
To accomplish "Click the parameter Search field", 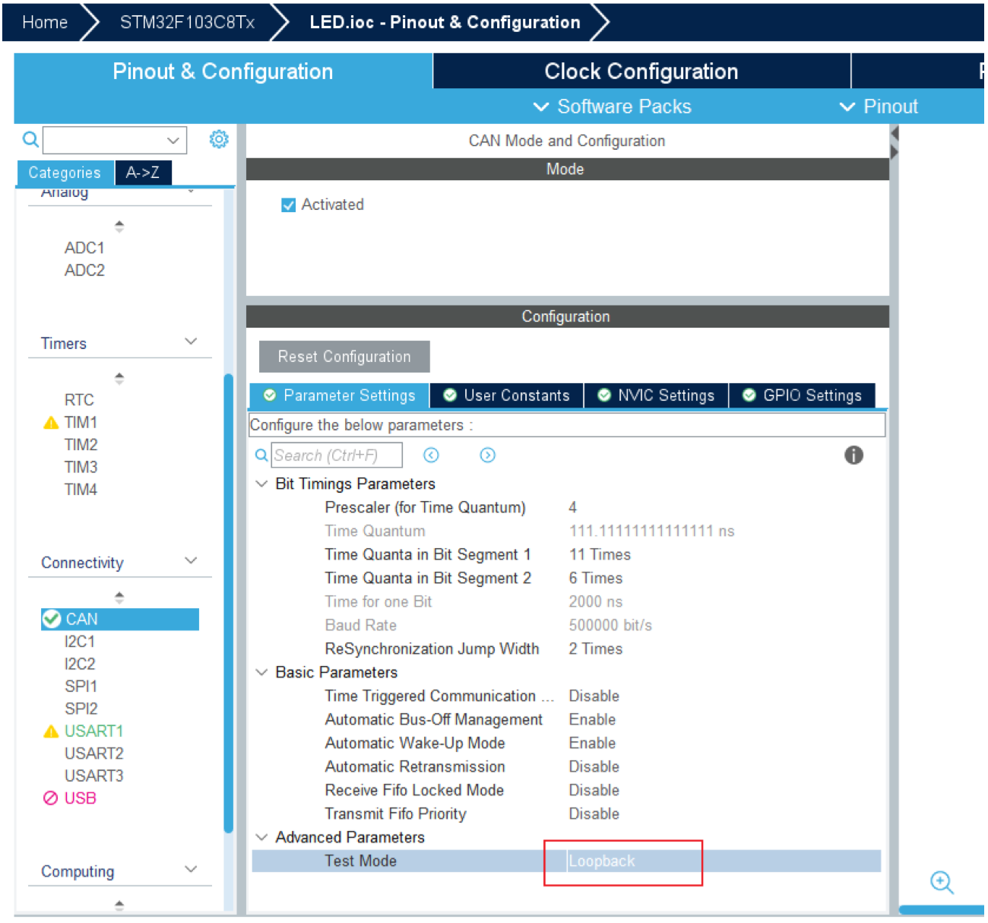I will point(337,455).
